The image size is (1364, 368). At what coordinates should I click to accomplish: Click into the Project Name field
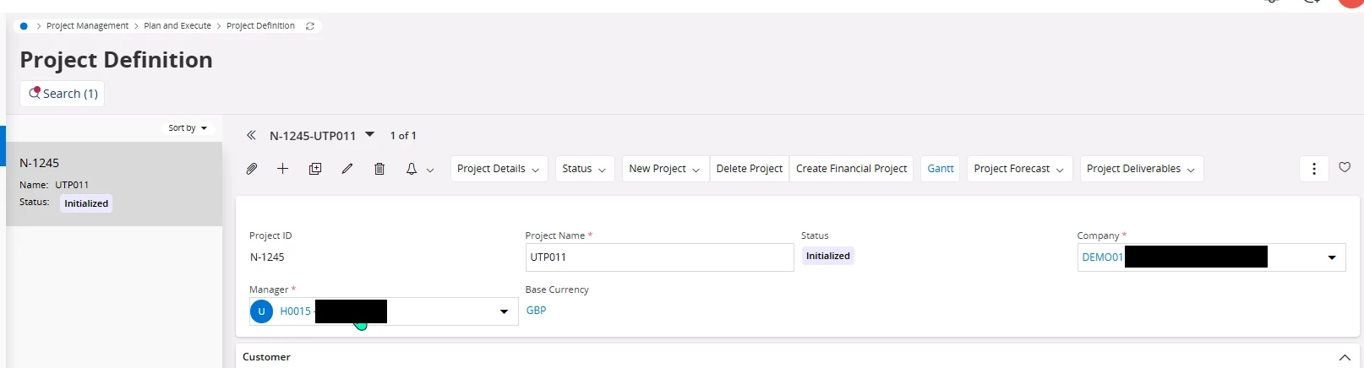coord(659,257)
